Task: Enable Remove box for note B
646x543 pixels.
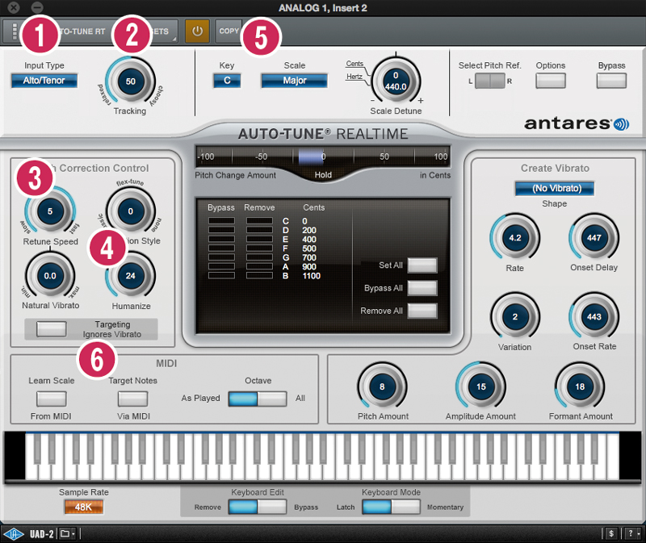Action: (x=259, y=275)
